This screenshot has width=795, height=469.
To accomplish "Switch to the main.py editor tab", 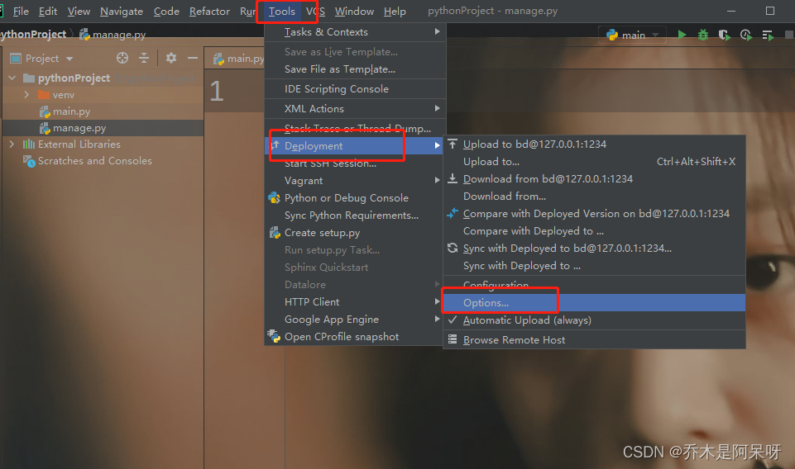I will click(239, 59).
